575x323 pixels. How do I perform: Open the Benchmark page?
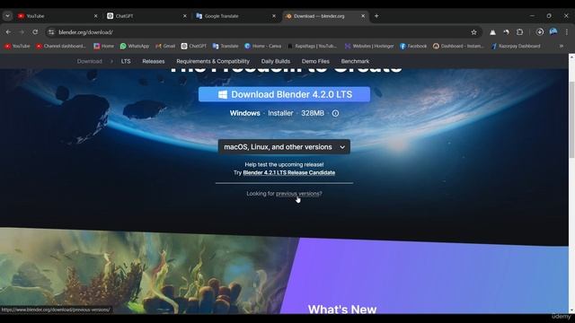(x=355, y=61)
